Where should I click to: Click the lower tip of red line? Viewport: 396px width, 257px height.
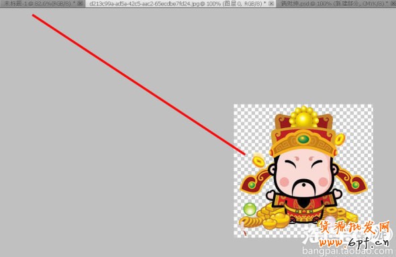pyautogui.click(x=244, y=154)
